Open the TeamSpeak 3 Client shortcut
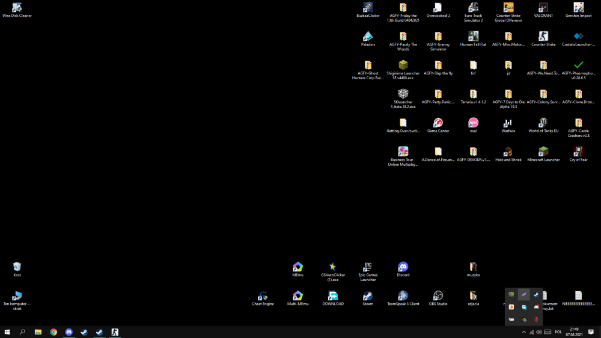 403,298
